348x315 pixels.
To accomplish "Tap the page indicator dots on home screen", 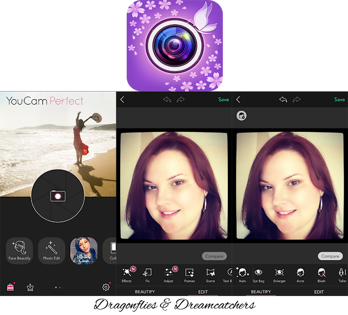I will tap(58, 287).
